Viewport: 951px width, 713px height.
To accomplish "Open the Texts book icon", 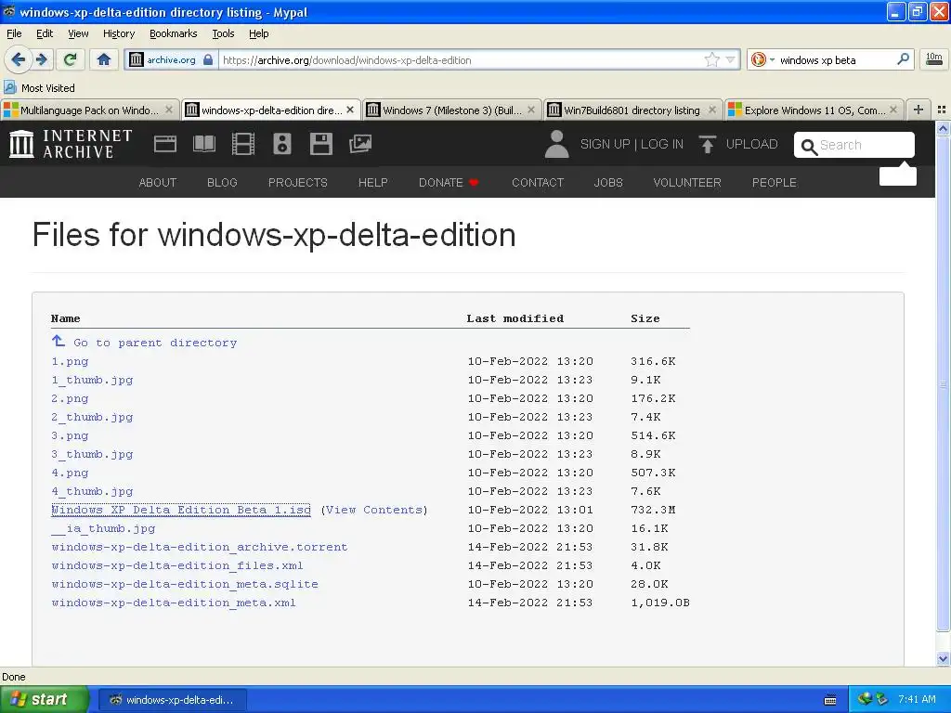I will point(203,144).
